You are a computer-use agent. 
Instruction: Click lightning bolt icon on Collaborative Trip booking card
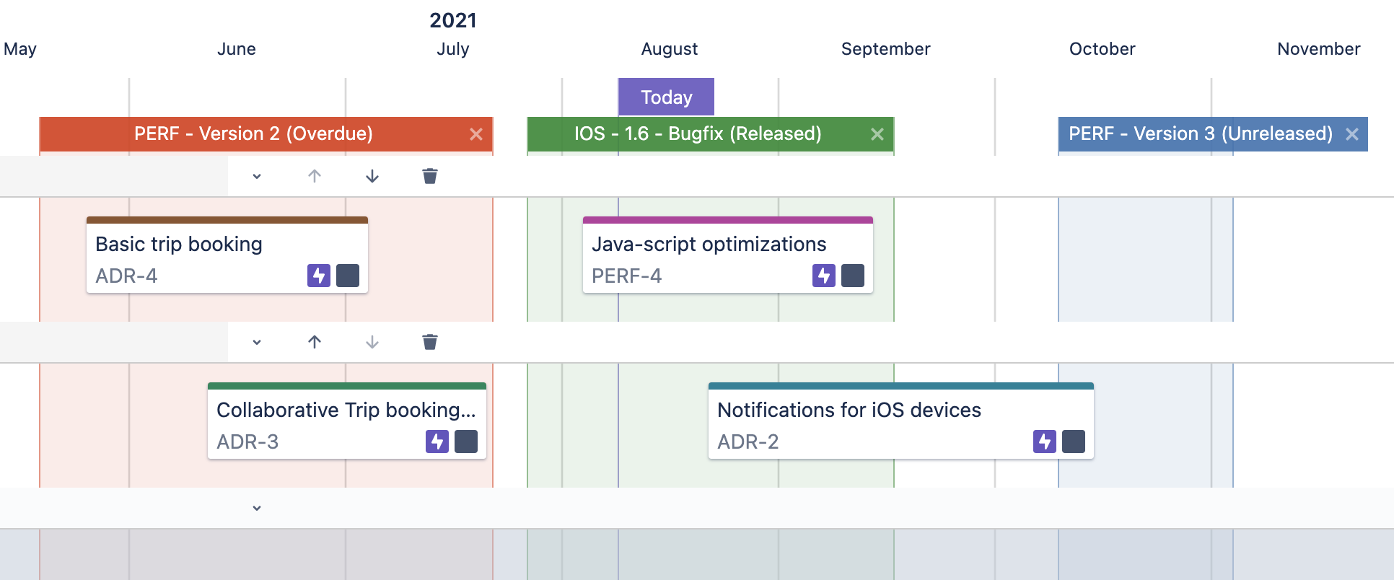tap(437, 441)
